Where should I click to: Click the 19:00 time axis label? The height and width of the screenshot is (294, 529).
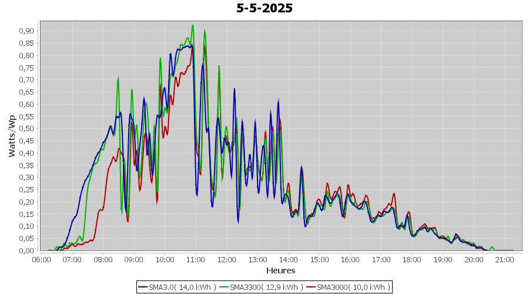tap(443, 259)
